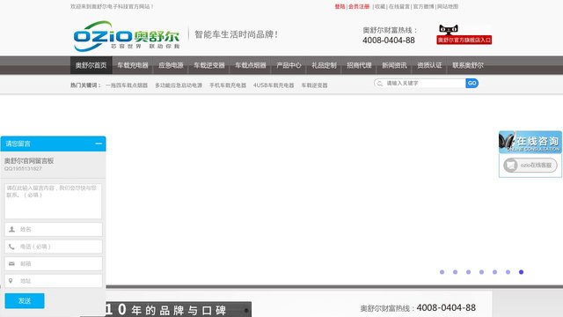Click hot keyword 一拖四车载点烟器
The height and width of the screenshot is (317, 563).
(127, 85)
